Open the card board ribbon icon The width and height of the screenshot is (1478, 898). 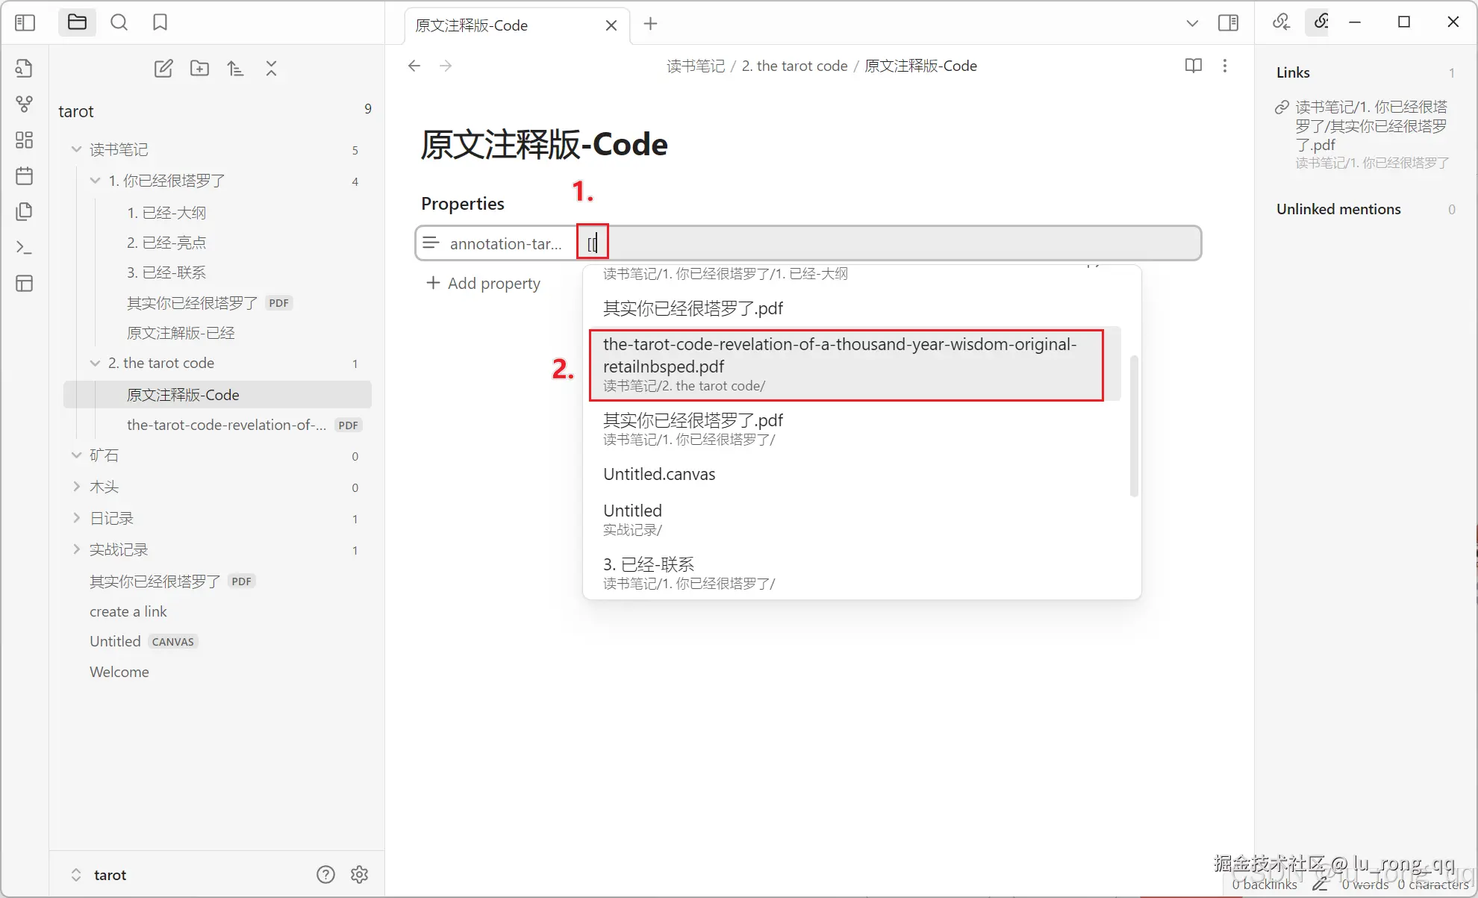[x=25, y=140]
